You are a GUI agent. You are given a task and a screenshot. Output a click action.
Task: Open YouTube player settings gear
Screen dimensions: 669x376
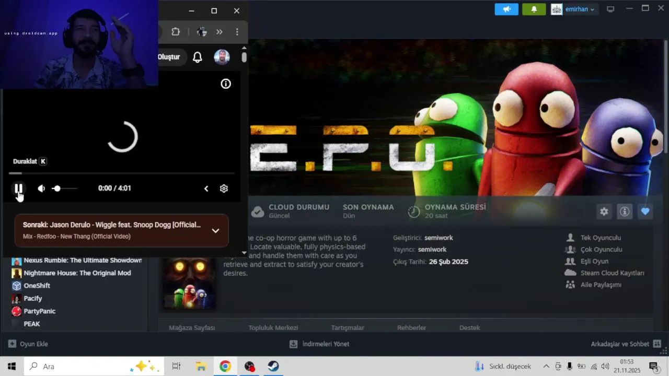pyautogui.click(x=224, y=189)
